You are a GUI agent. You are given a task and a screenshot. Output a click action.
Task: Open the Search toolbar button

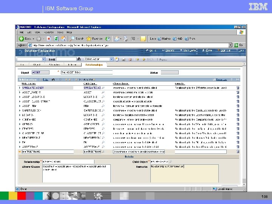point(77,39)
